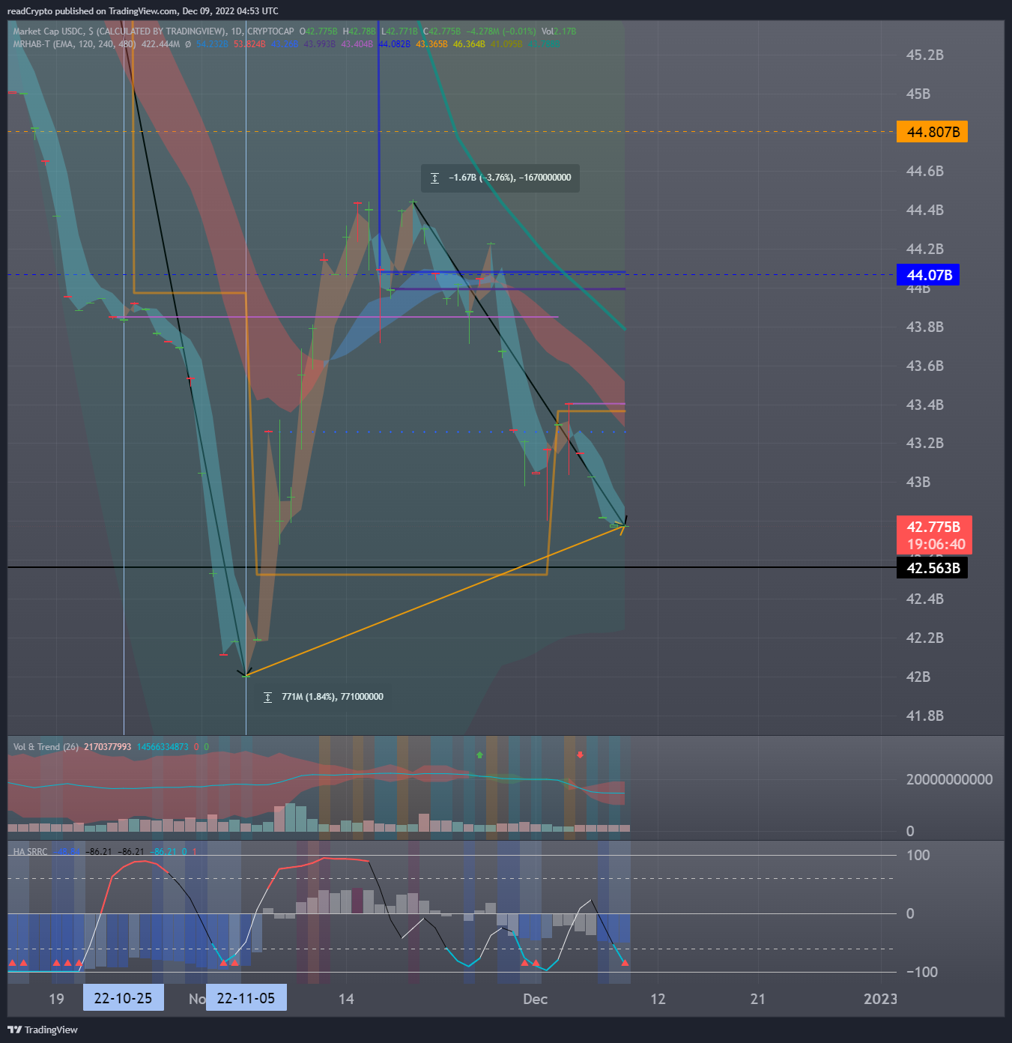Click the 22-10-25 date label
This screenshot has width=1012, height=1043.
click(123, 998)
